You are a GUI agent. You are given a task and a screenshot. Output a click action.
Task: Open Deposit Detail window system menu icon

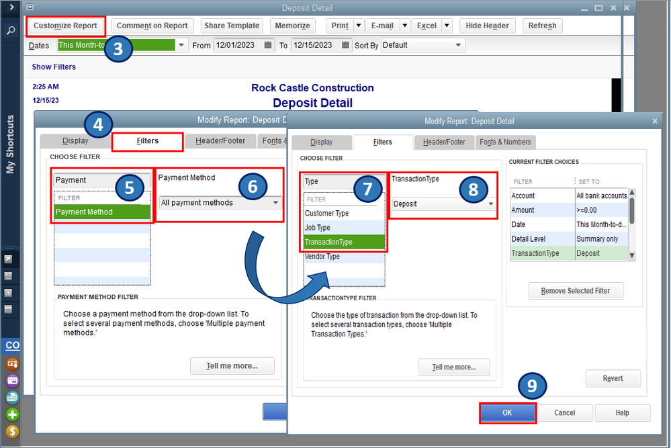tap(30, 7)
